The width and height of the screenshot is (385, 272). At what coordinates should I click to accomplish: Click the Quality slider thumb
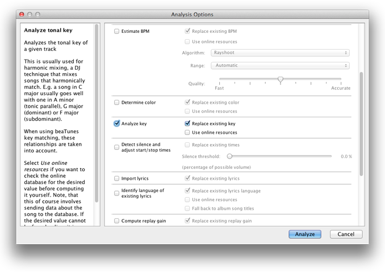click(280, 79)
